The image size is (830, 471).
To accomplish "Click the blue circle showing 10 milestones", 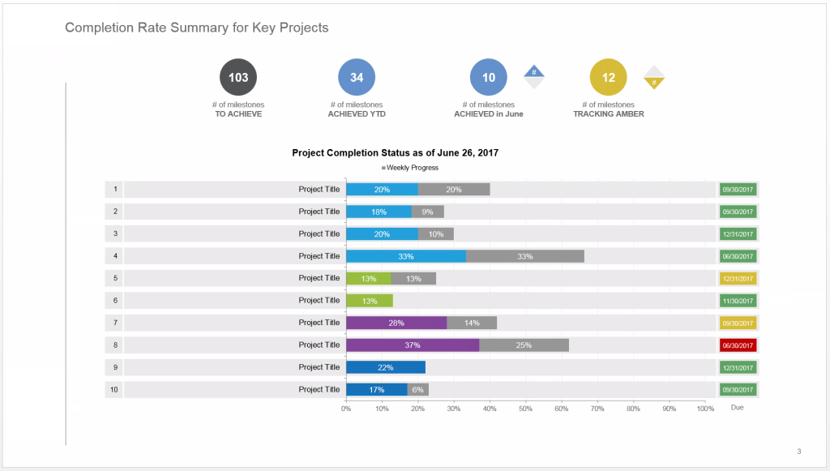I will coord(489,78).
